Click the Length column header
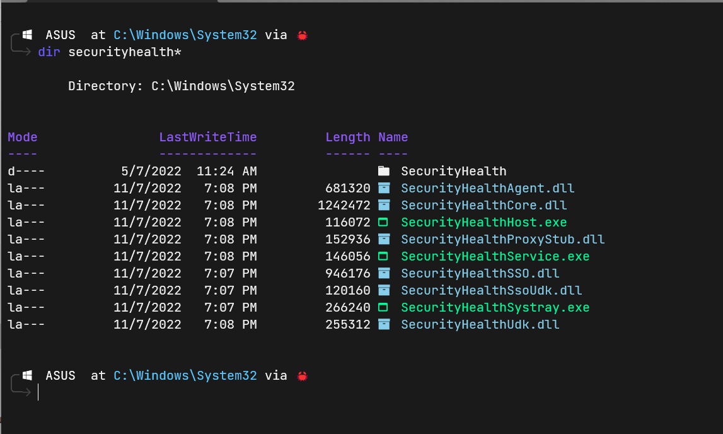The width and height of the screenshot is (723, 434). click(348, 138)
